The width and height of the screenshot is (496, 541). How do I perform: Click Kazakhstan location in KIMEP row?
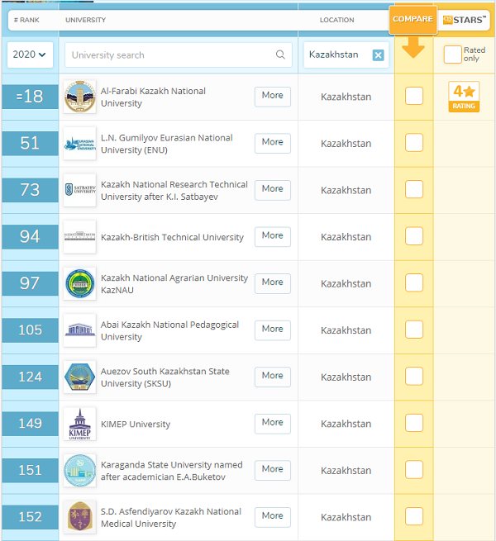click(346, 424)
